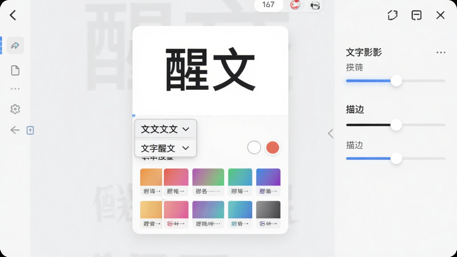Screen dimensions: 457x257
Task: Click the small blue card icon in sidebar
Action: 30,130
